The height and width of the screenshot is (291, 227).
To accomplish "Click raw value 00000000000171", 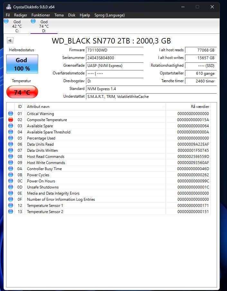I will (193, 206).
